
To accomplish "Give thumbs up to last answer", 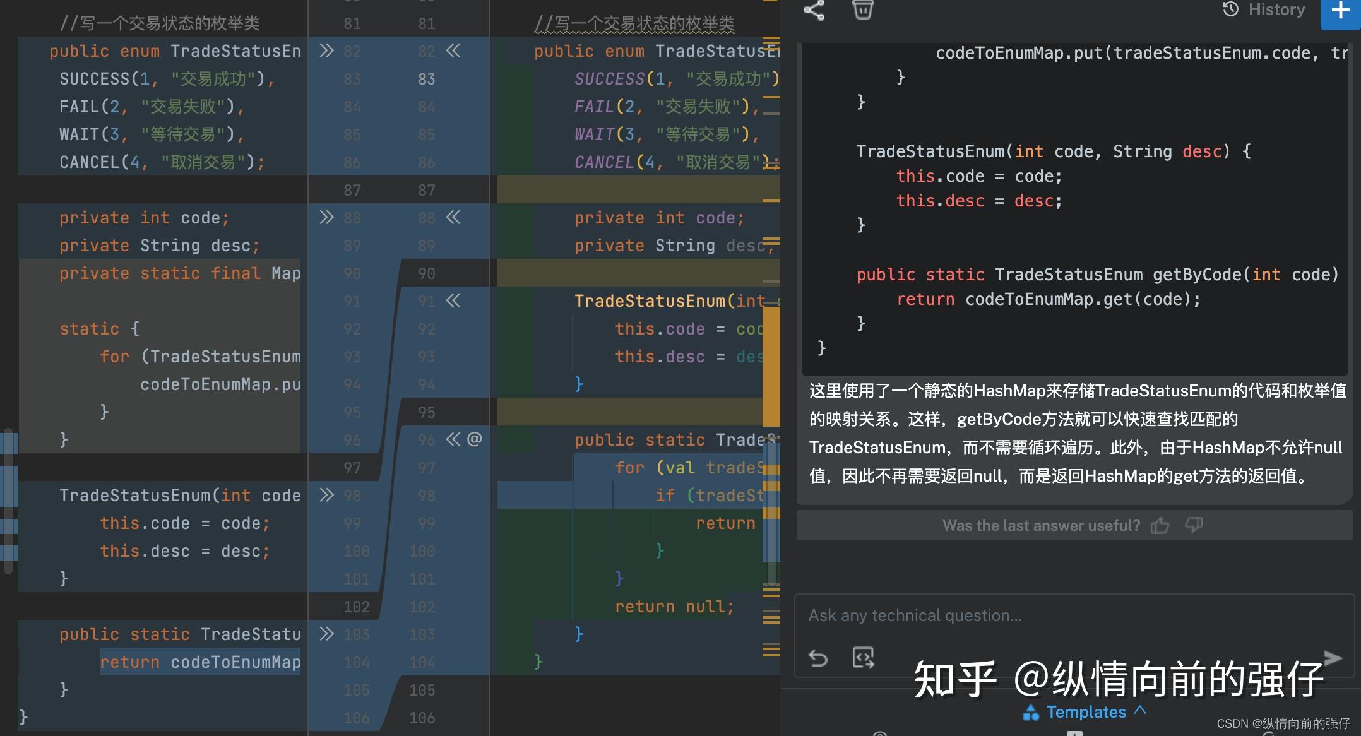I will pyautogui.click(x=1160, y=525).
